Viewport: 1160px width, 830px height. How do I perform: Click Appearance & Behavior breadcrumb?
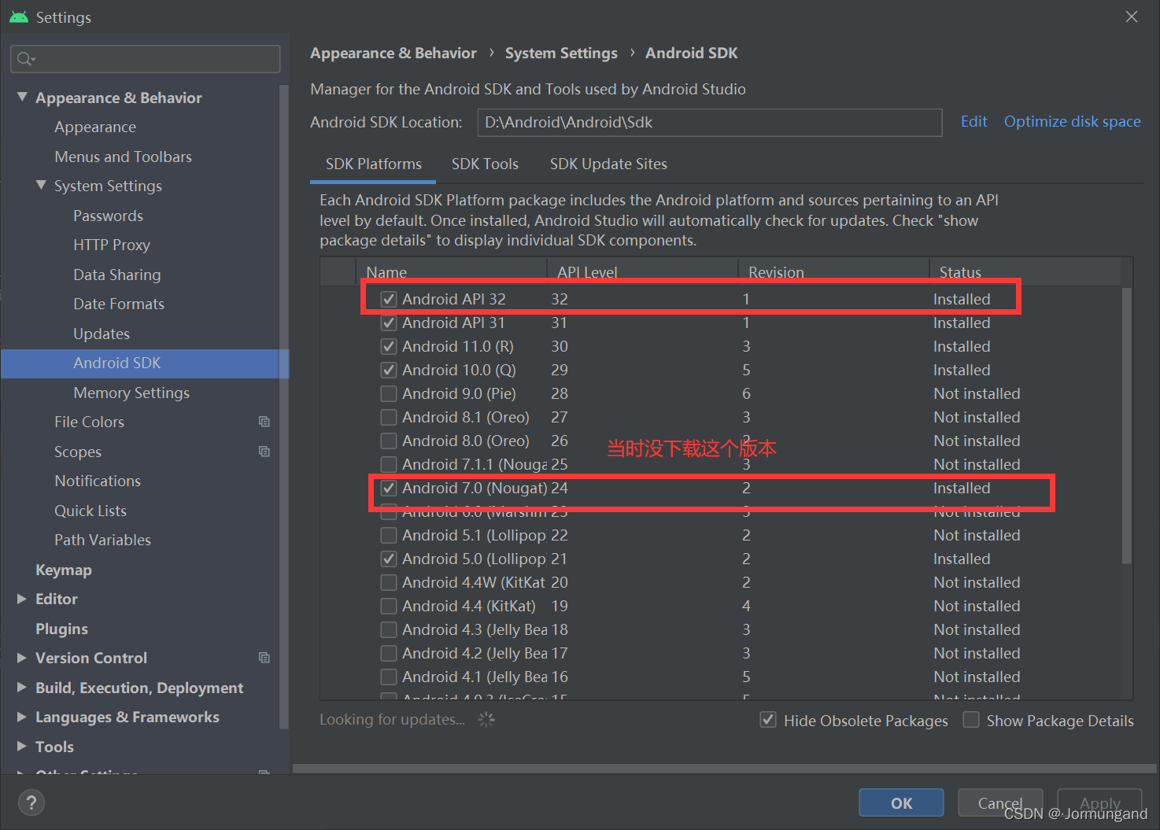click(x=393, y=53)
